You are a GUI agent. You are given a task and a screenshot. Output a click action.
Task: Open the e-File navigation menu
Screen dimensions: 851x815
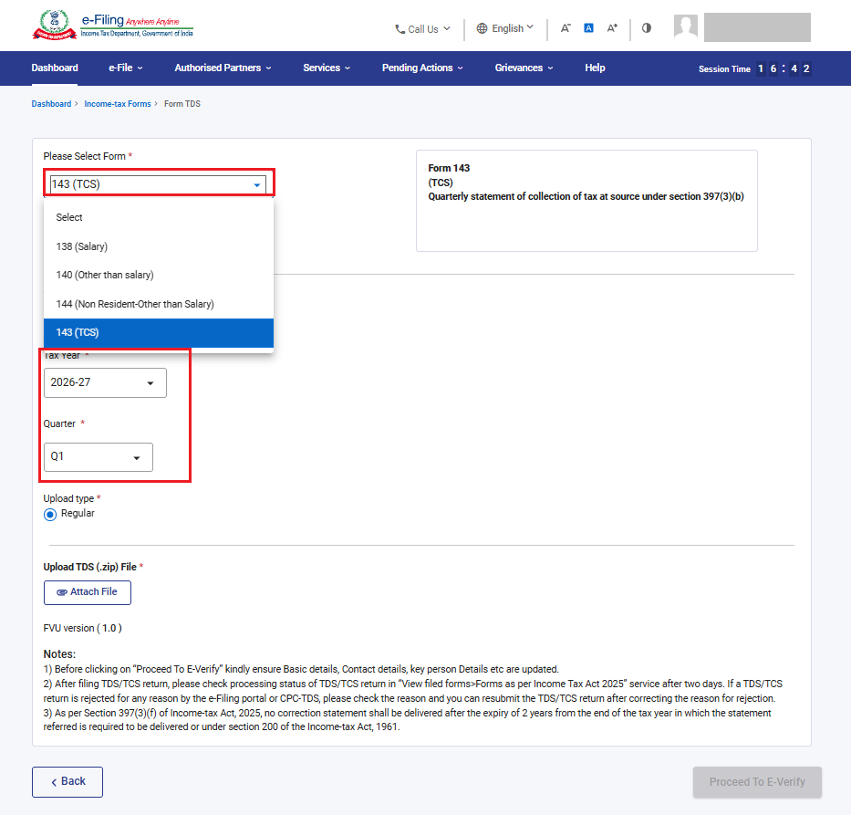pos(125,68)
